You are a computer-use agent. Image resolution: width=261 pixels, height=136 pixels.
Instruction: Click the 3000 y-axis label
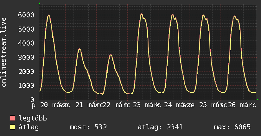26,57
